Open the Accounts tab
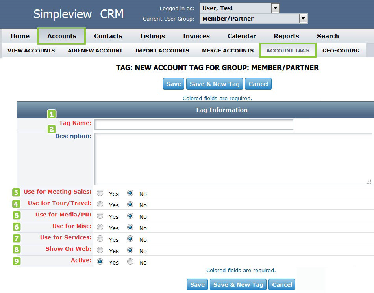Screen dimensions: 374x293 point(61,36)
